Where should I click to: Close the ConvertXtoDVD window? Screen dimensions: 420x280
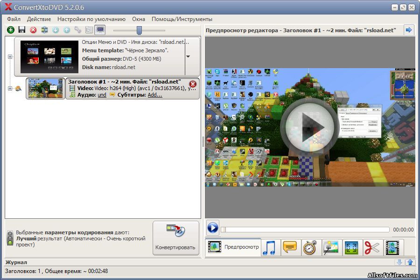pyautogui.click(x=412, y=7)
